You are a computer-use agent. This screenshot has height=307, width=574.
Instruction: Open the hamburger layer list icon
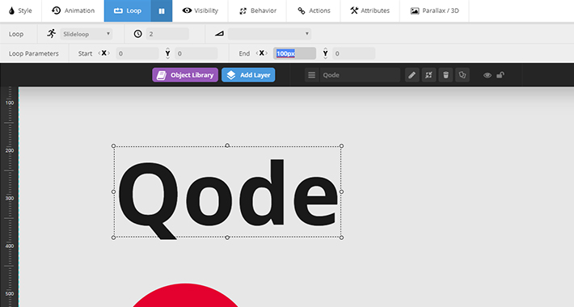pyautogui.click(x=311, y=75)
